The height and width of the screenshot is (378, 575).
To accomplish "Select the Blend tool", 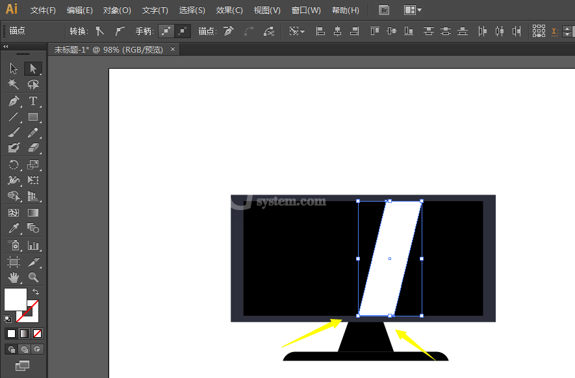I will click(x=33, y=228).
